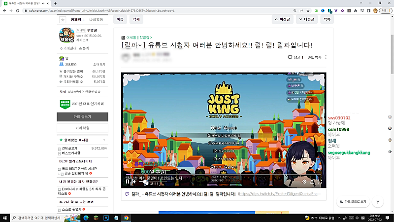Viewport: 394px width, 222px height.
Task: Open 베스트게시글 best posts board
Action: pos(71,153)
